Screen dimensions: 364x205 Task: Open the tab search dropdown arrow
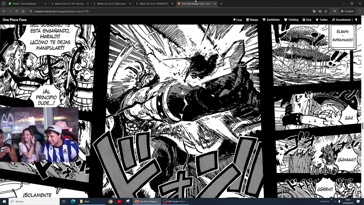tap(4, 4)
